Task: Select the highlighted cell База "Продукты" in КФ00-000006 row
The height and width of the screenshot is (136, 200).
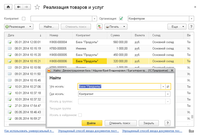Action: (90, 61)
